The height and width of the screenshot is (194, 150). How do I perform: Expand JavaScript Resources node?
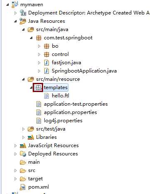[15, 145]
